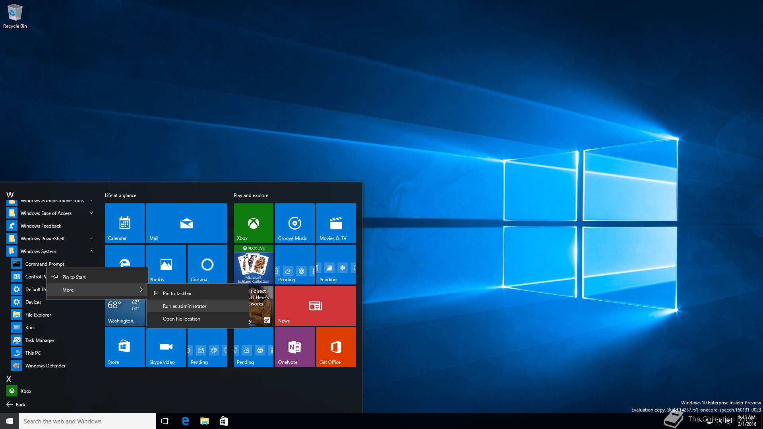Collapse the Windows System folder
This screenshot has width=763, height=429.
pos(51,251)
